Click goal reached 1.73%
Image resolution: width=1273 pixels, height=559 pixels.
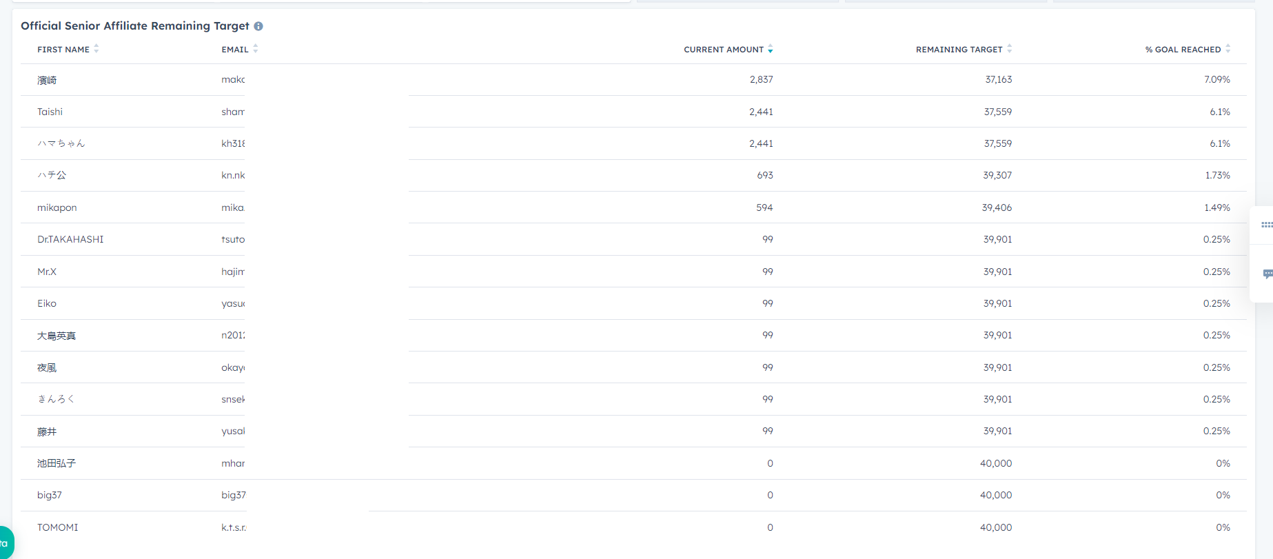tap(1218, 175)
